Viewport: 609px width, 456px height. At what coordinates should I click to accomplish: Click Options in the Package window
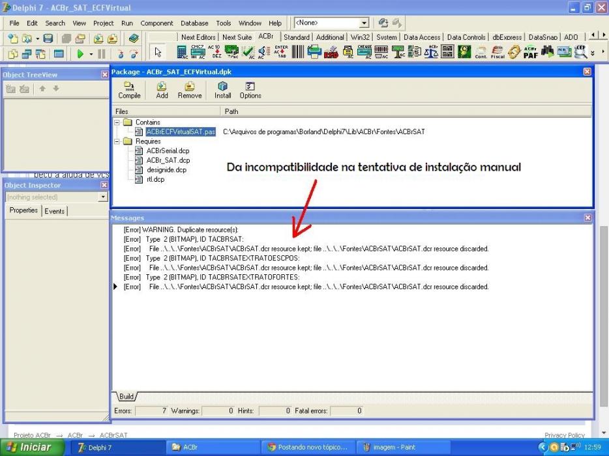(250, 90)
